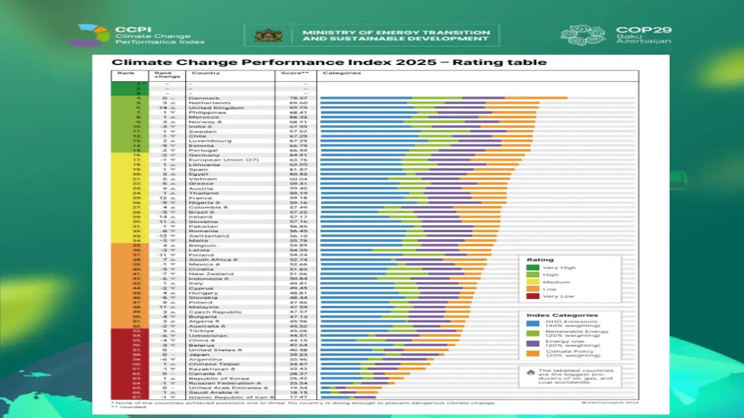Viewport: 744px width, 418px height.
Task: Click the blue GHG Emissions category swatch
Action: (x=533, y=324)
